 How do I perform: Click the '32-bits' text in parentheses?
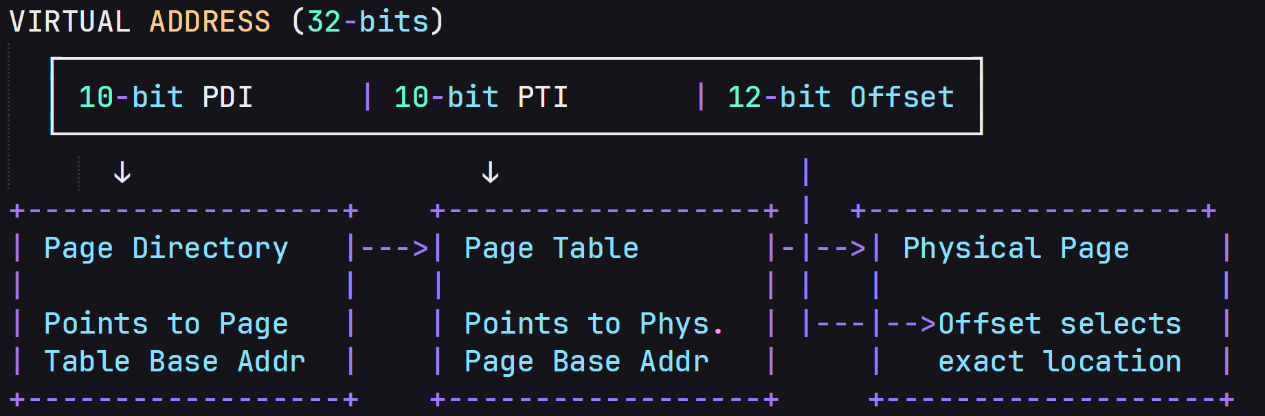[x=368, y=21]
